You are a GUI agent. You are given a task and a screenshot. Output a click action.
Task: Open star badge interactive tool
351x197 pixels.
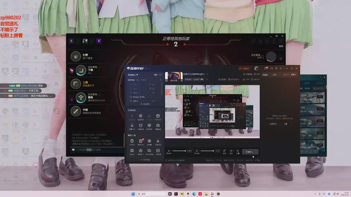(x=132, y=127)
